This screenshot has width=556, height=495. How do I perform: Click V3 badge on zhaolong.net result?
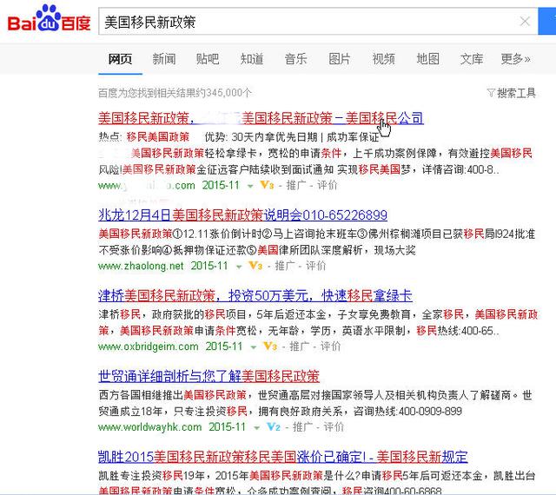click(255, 266)
